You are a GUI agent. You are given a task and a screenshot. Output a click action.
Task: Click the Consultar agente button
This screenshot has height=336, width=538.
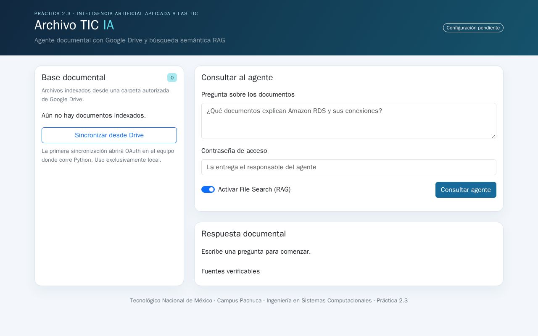466,190
